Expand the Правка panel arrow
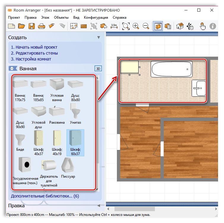The width and height of the screenshot is (224, 223). [x=99, y=206]
